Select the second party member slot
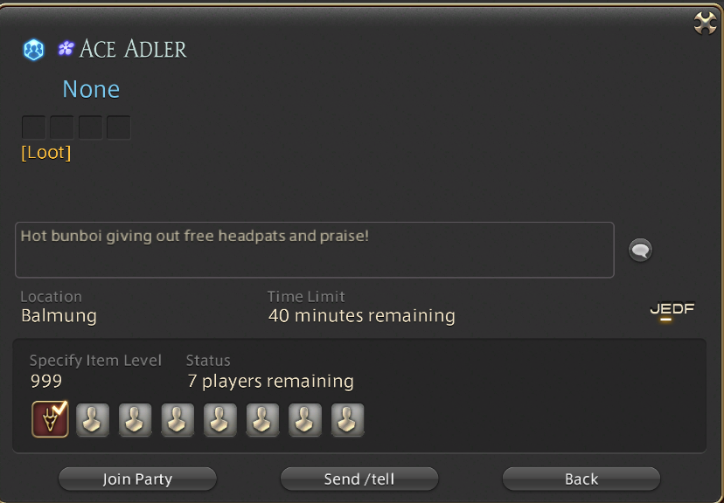This screenshot has width=724, height=503. [x=93, y=419]
